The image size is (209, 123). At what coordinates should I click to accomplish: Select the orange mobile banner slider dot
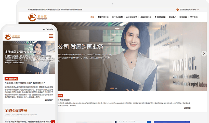pyautogui.click(x=28, y=72)
